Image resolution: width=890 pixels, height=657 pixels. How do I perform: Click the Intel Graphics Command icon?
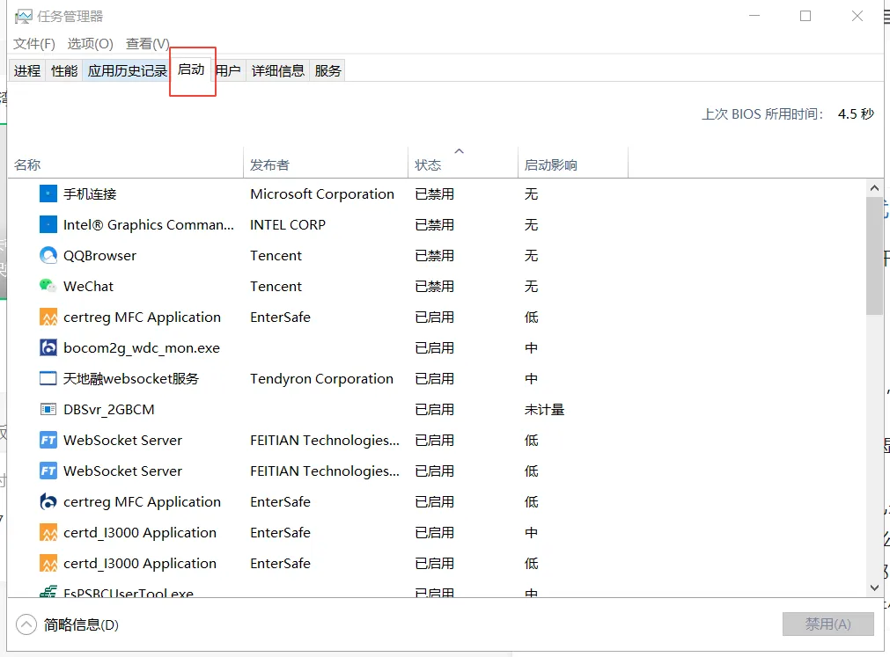(48, 224)
